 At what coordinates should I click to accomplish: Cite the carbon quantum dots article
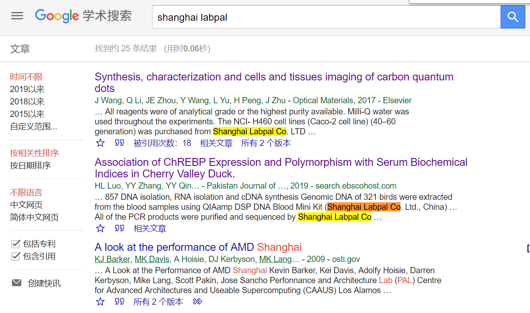coord(120,143)
